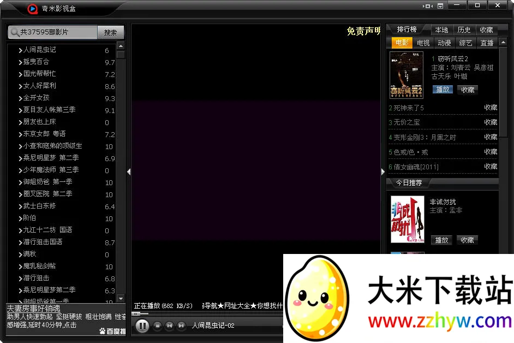Collapse the left movie list panel arrow
Image resolution: width=514 pixels, height=343 pixels.
pos(129,171)
